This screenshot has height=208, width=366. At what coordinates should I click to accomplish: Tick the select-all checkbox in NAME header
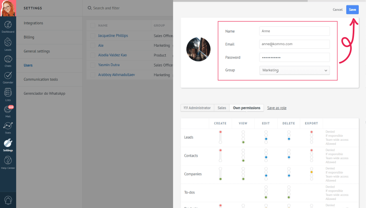click(x=93, y=25)
